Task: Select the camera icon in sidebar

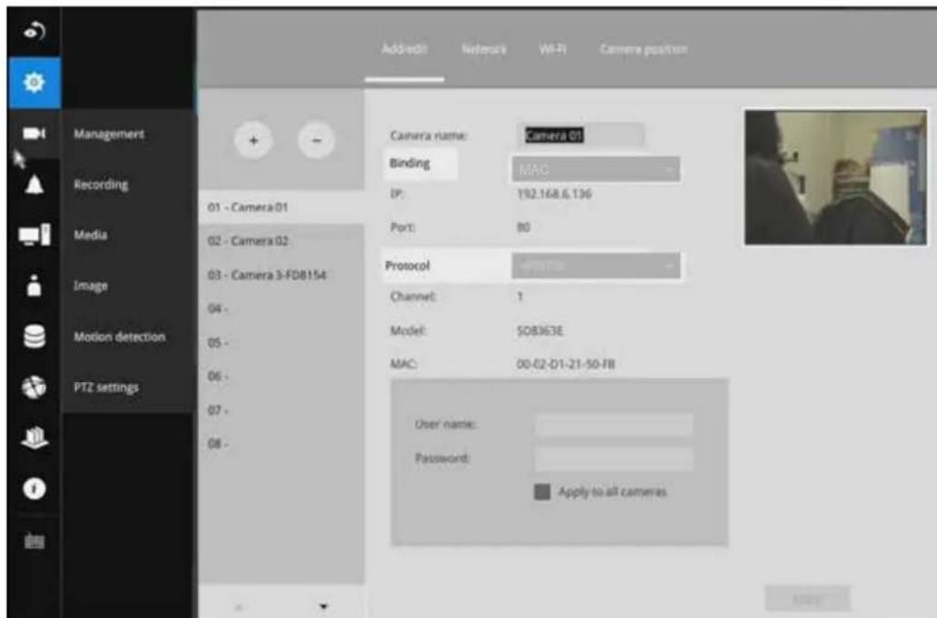Action: 35,133
